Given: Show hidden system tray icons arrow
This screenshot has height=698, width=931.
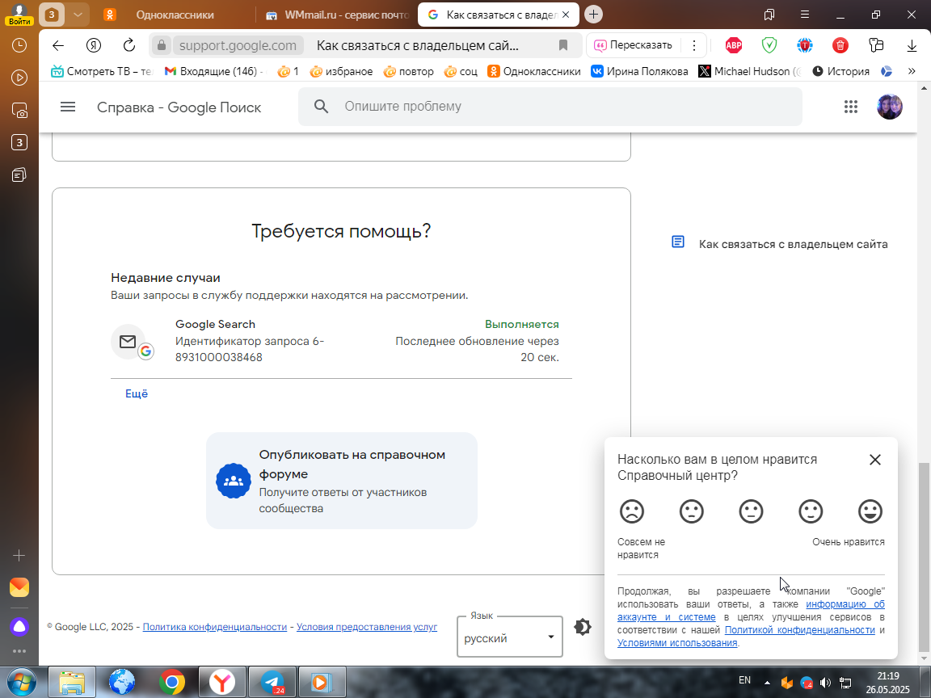Looking at the screenshot, I should click(x=767, y=683).
